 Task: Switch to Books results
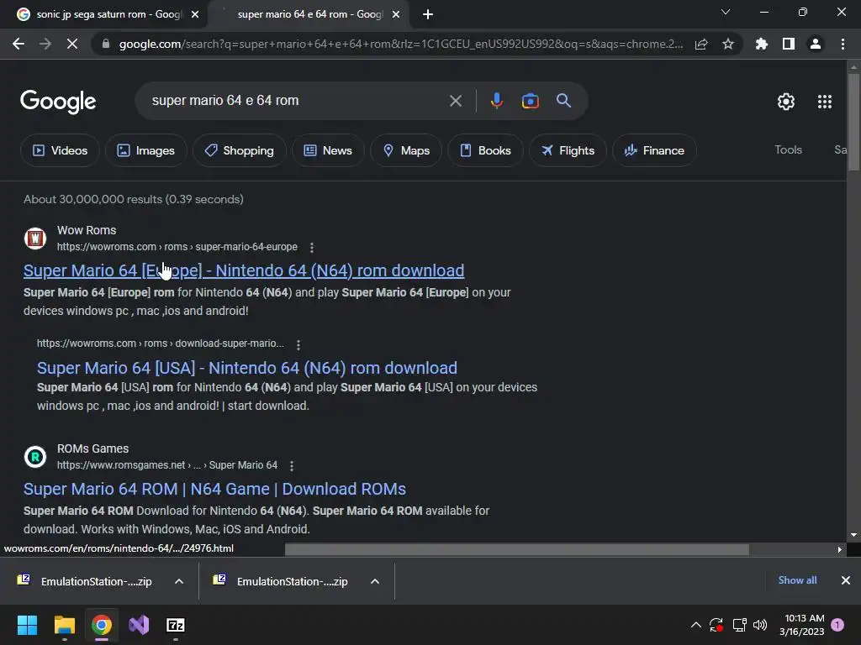[485, 150]
